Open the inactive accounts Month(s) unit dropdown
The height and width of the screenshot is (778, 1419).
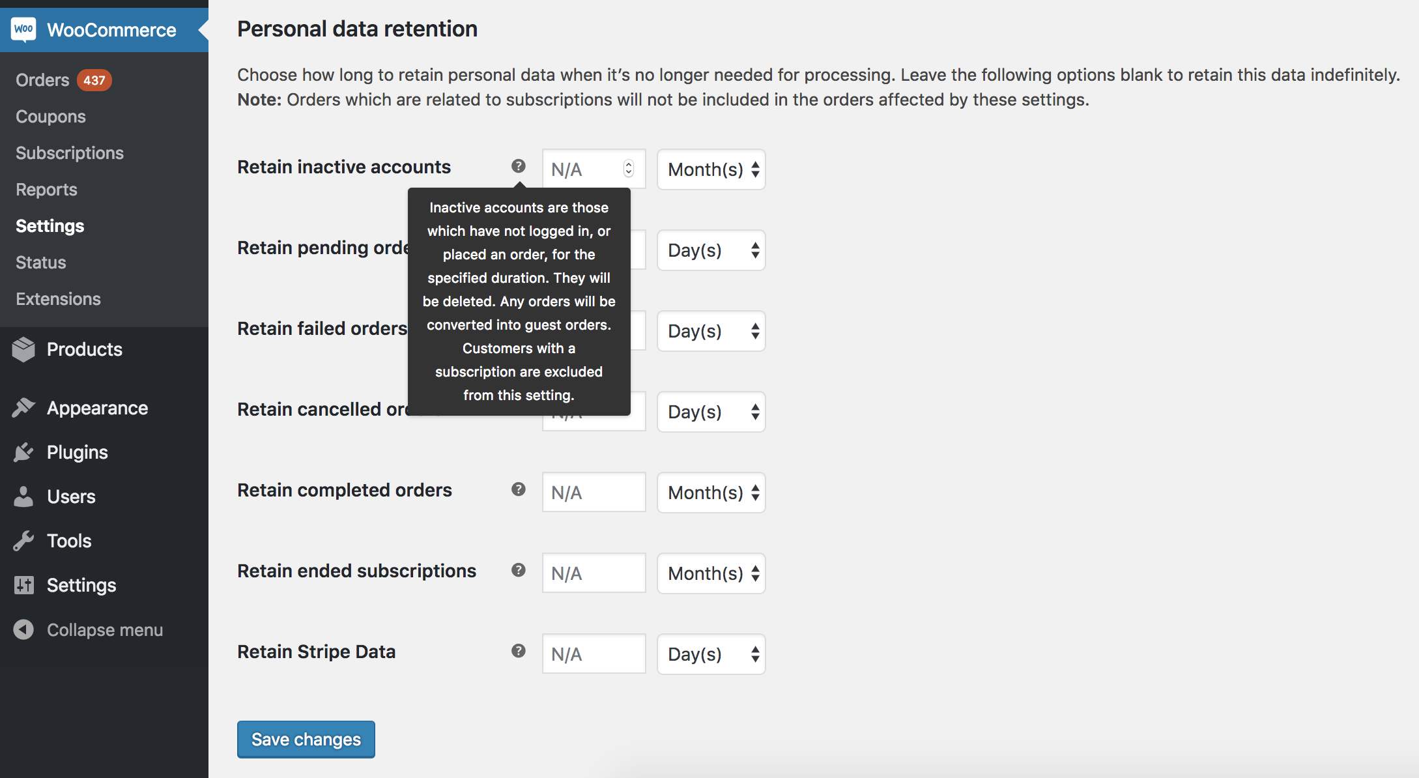[x=711, y=169]
